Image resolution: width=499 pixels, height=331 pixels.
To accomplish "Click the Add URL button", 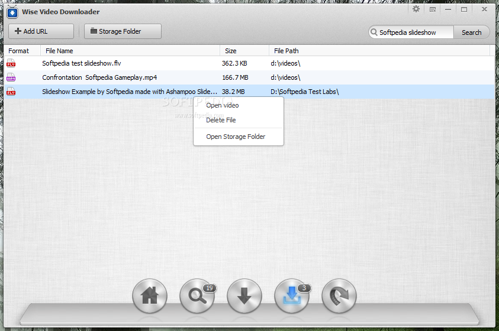I will (x=41, y=31).
